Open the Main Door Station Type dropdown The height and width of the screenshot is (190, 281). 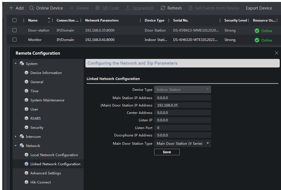pos(182,144)
